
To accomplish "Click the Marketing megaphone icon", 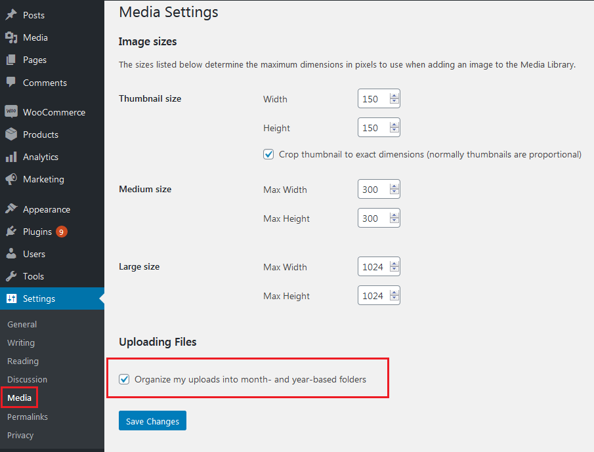I will pyautogui.click(x=11, y=179).
